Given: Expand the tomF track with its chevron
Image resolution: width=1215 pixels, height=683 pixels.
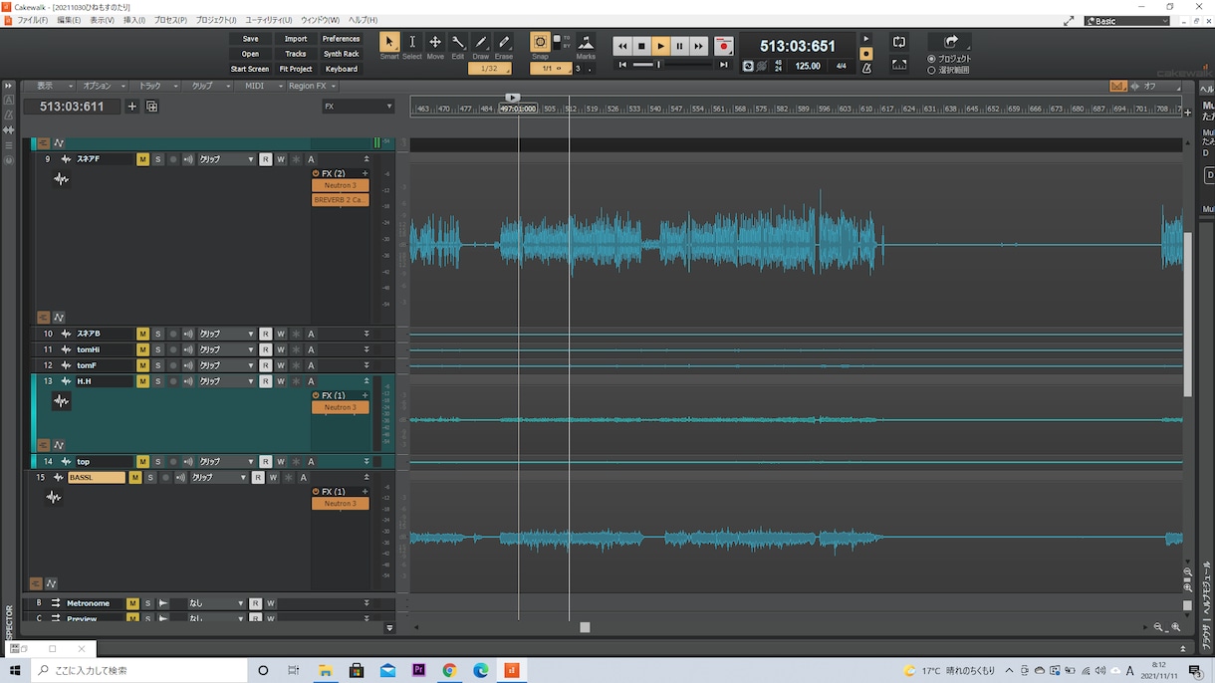Looking at the screenshot, I should 366,365.
